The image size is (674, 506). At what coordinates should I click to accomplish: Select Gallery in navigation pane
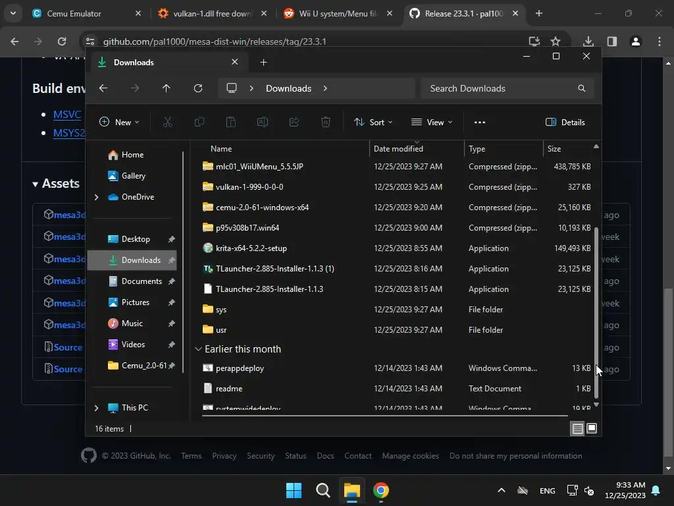coord(132,176)
